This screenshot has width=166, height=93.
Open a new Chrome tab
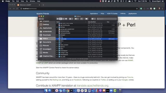(43, 5)
